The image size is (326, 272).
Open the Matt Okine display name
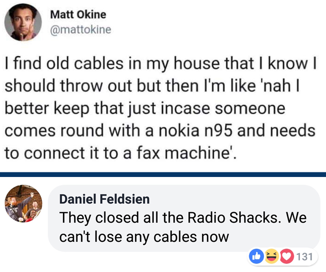tap(78, 14)
